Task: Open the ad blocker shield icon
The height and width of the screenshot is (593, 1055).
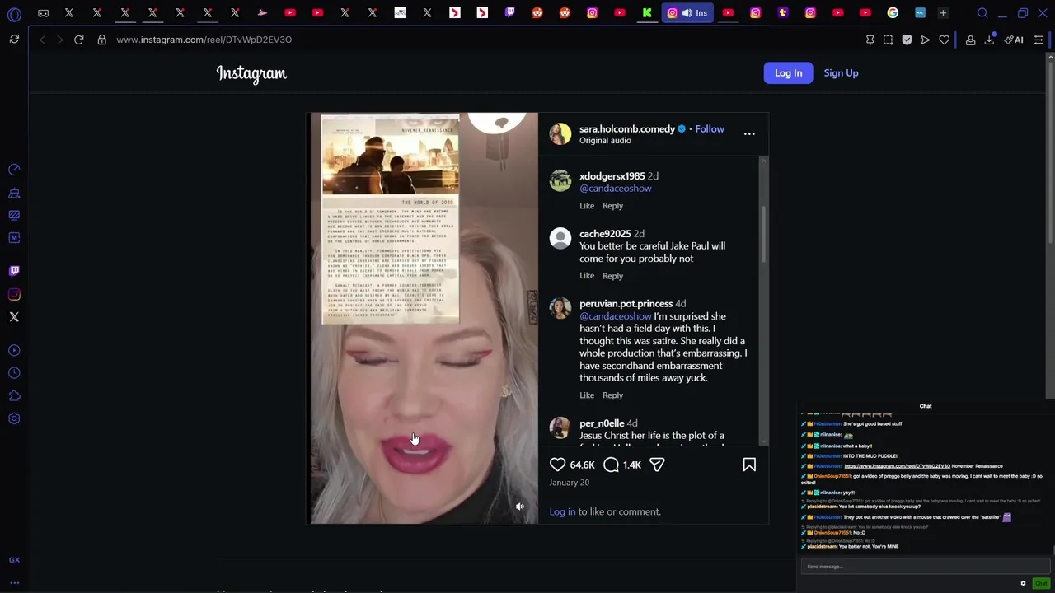Action: [907, 40]
